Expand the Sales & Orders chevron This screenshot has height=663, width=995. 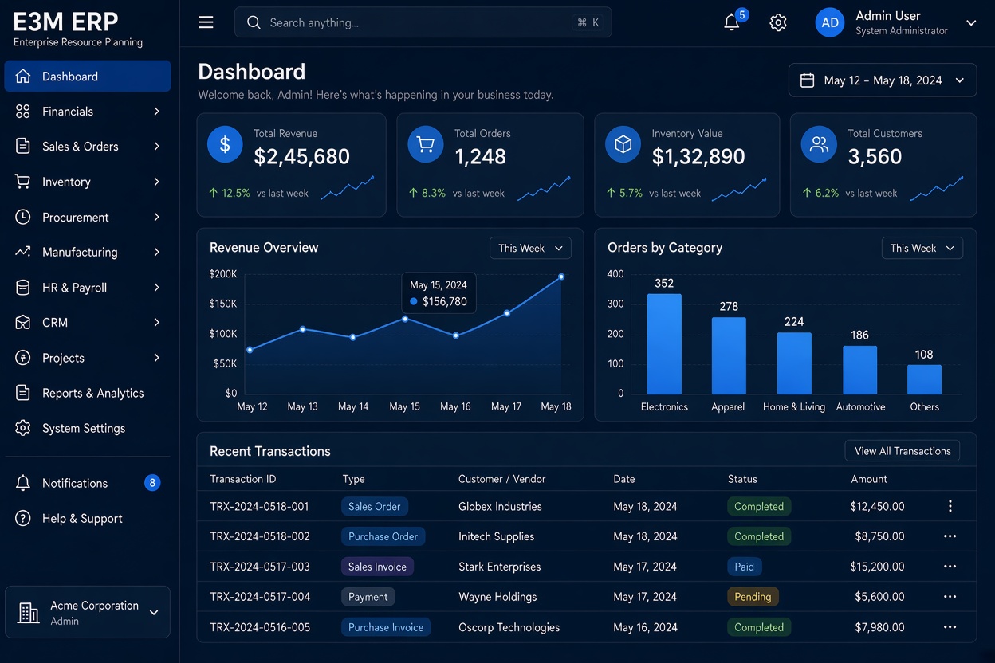[156, 147]
